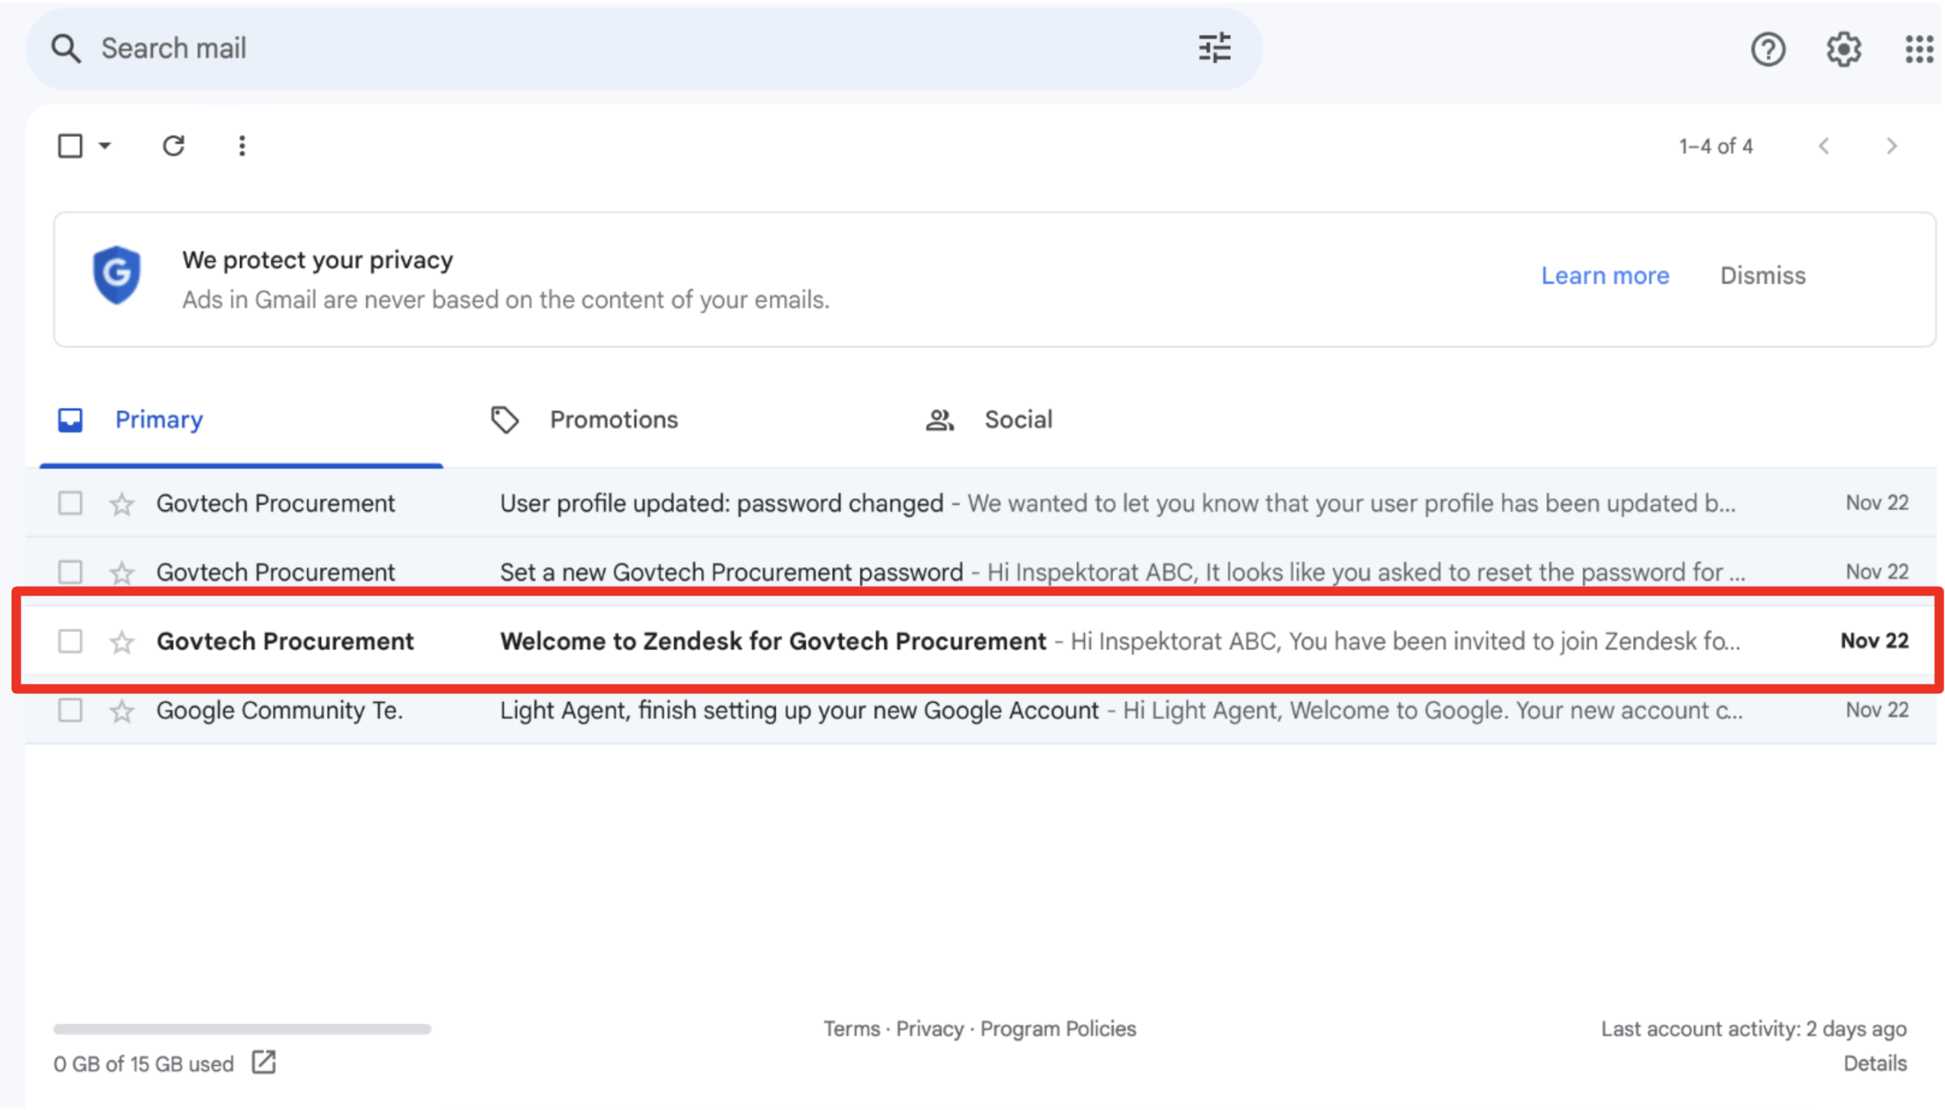The image size is (1945, 1110).
Task: Check the Welcome to Zendesk email checkbox
Action: (70, 641)
